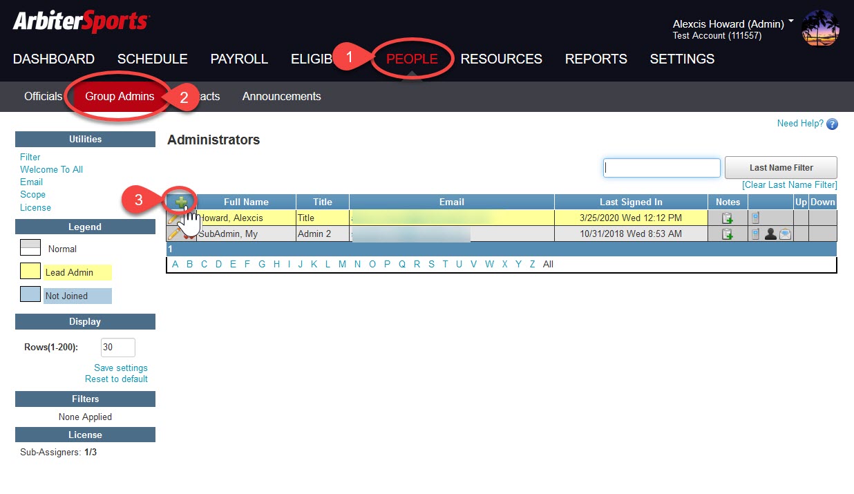The height and width of the screenshot is (494, 854).
Task: Add a note for Howard, Alexcis
Action: (728, 217)
